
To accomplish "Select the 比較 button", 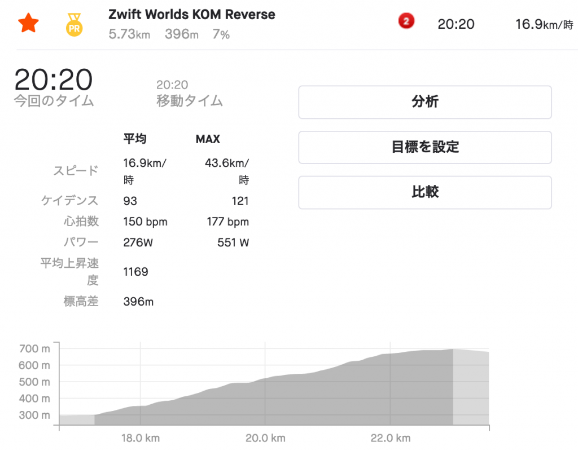I will 424,192.
